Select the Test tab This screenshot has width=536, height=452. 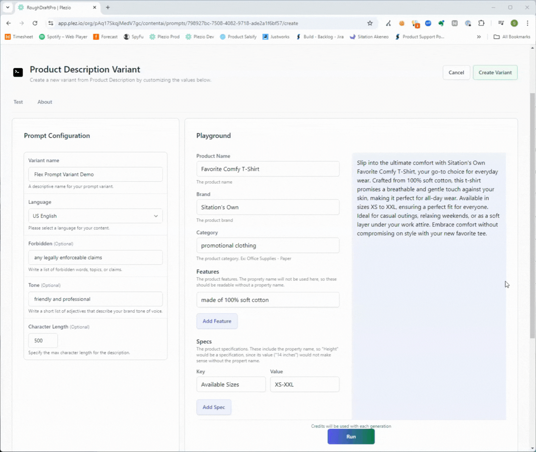click(x=18, y=102)
